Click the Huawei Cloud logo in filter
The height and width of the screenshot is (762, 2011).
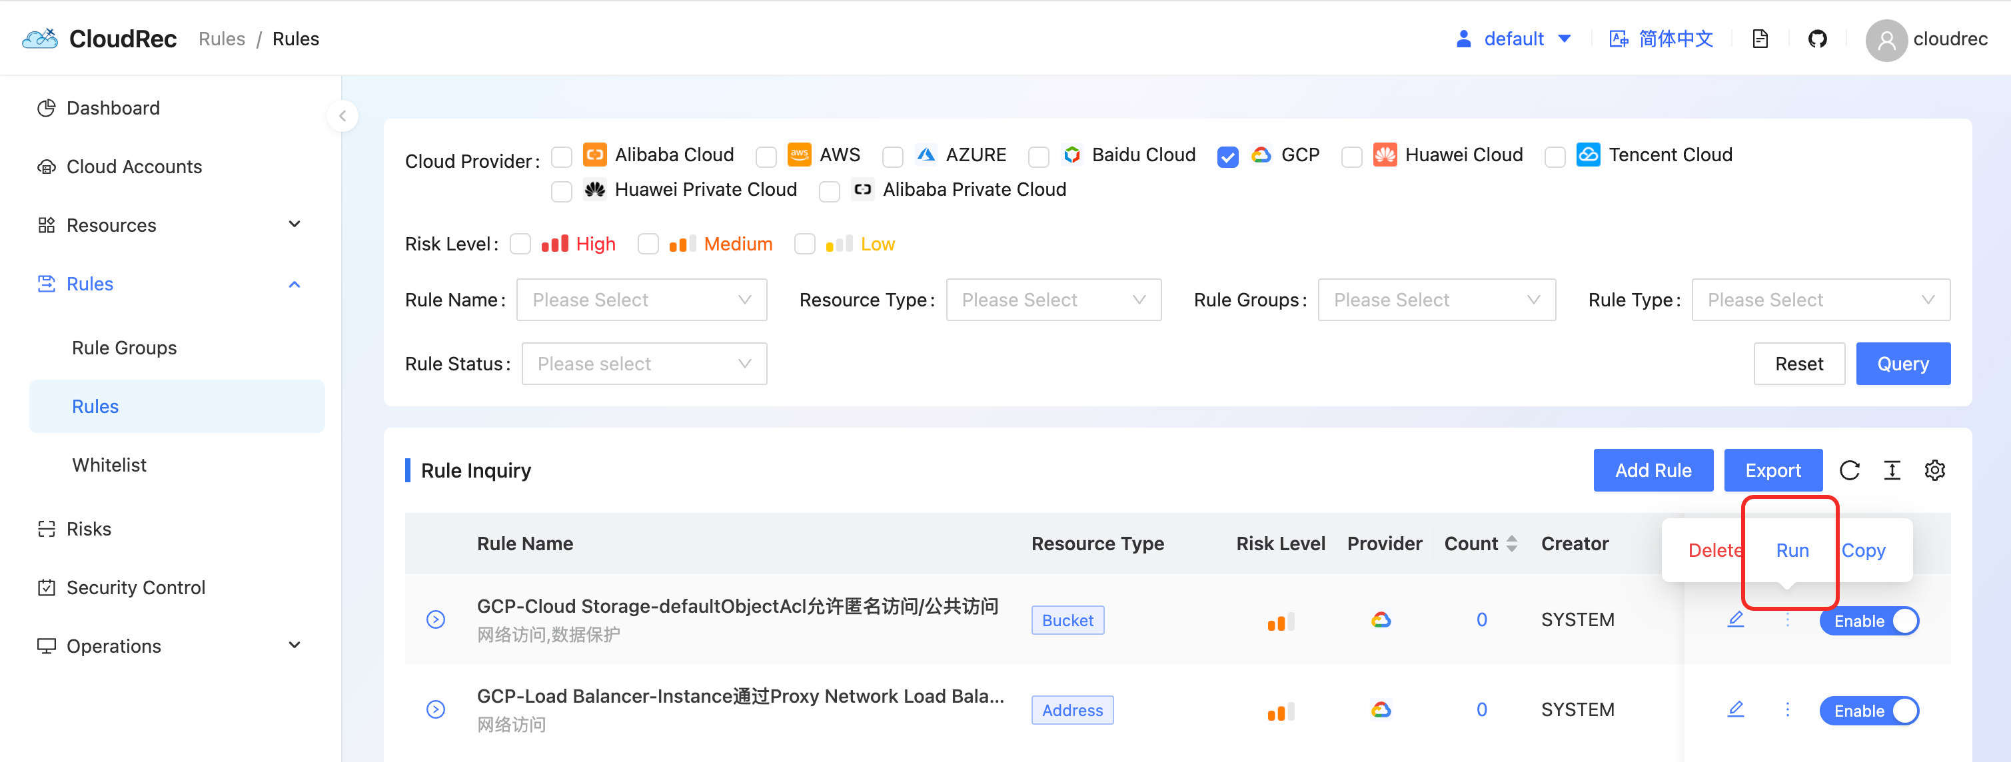(1385, 155)
